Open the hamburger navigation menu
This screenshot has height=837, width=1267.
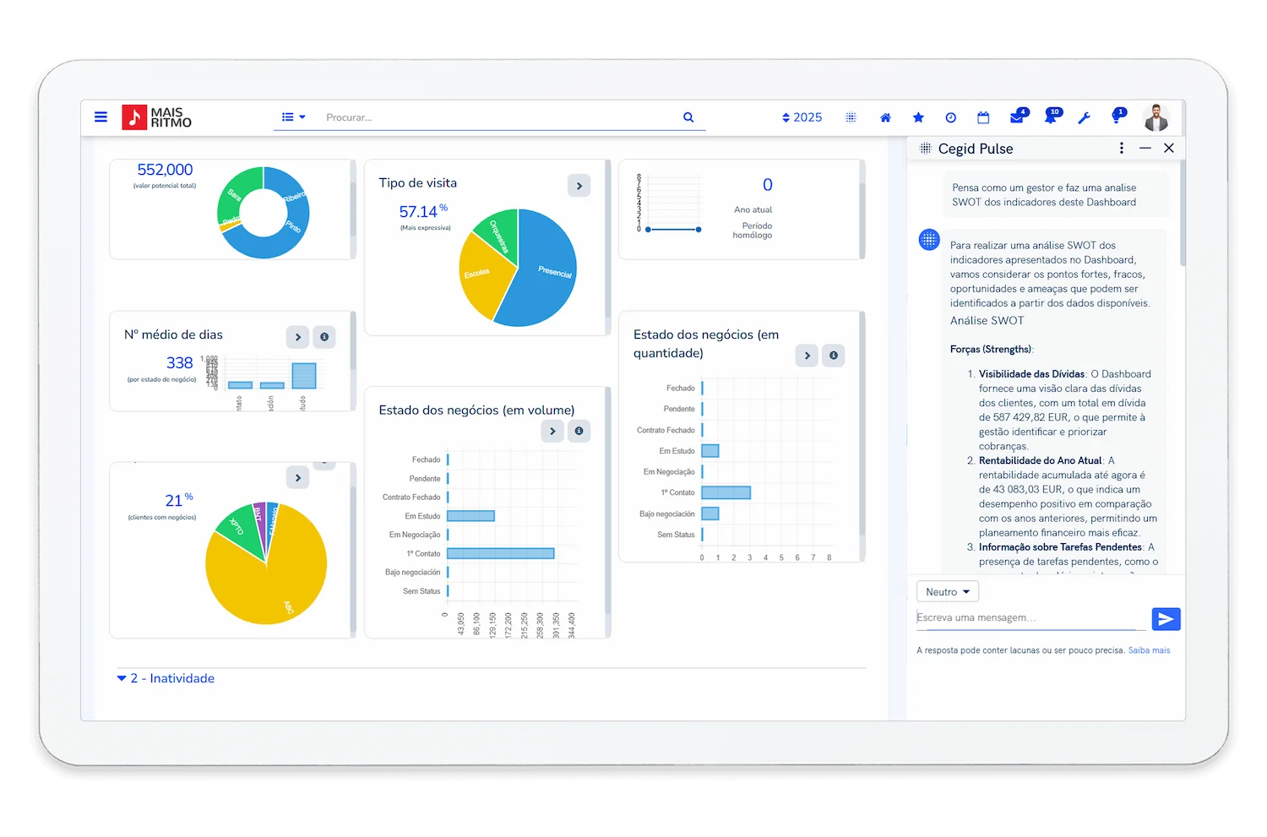101,117
